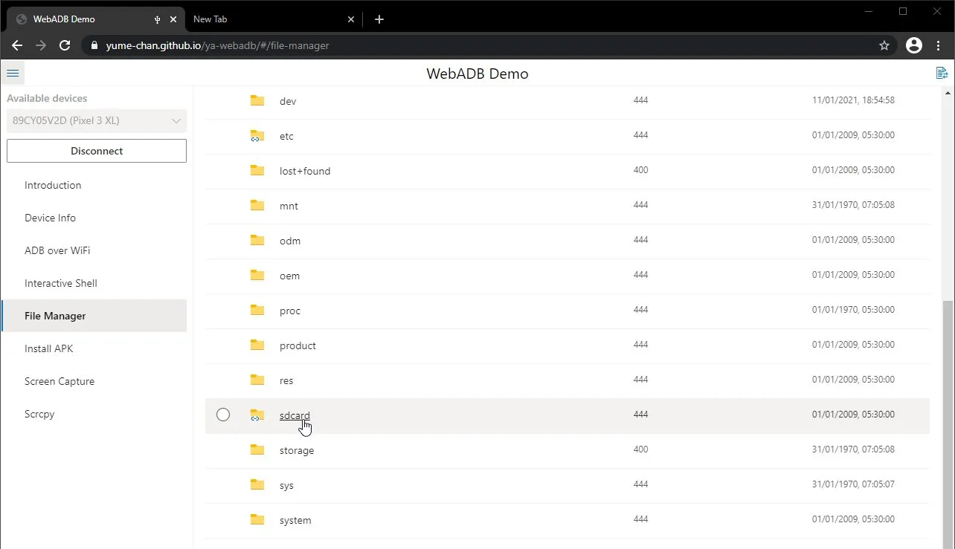The image size is (955, 549).
Task: Open the Chrome profile avatar
Action: (913, 45)
